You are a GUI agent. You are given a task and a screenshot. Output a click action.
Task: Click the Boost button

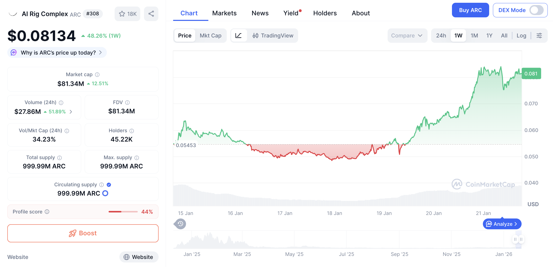(x=83, y=233)
